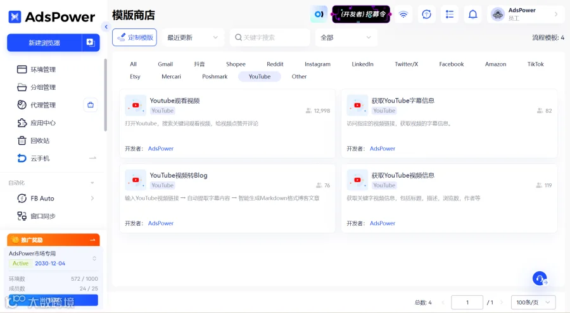Viewport: 570px width, 313px height.
Task: Click the 开发者招募令 banner
Action: point(361,14)
